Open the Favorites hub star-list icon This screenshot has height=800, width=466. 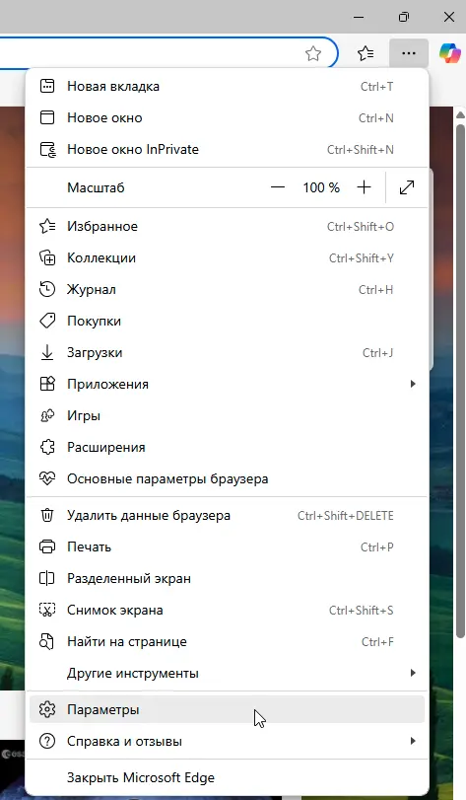366,53
